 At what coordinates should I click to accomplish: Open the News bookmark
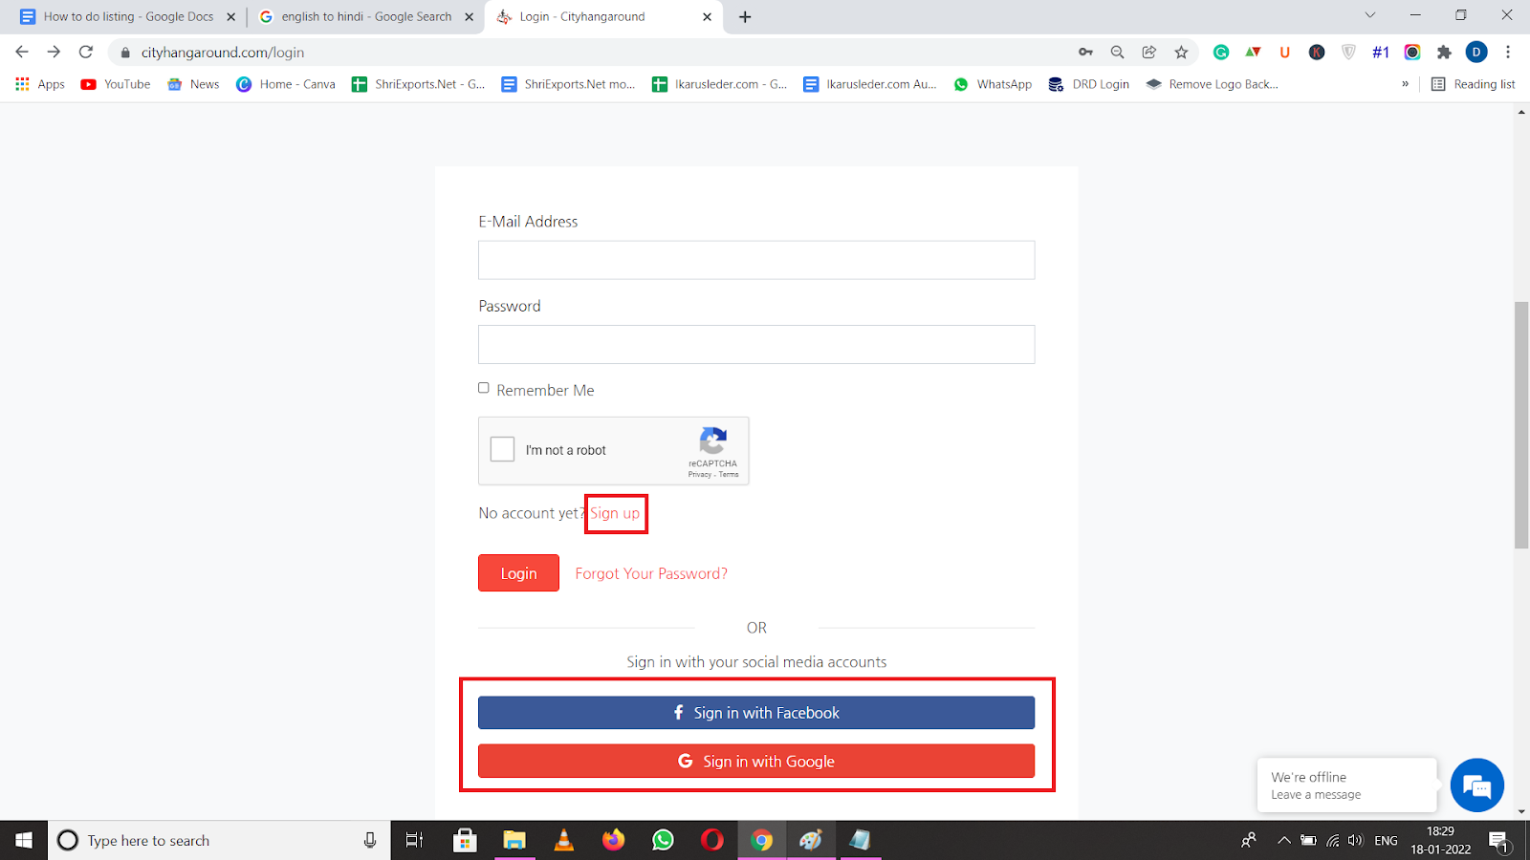pyautogui.click(x=194, y=84)
